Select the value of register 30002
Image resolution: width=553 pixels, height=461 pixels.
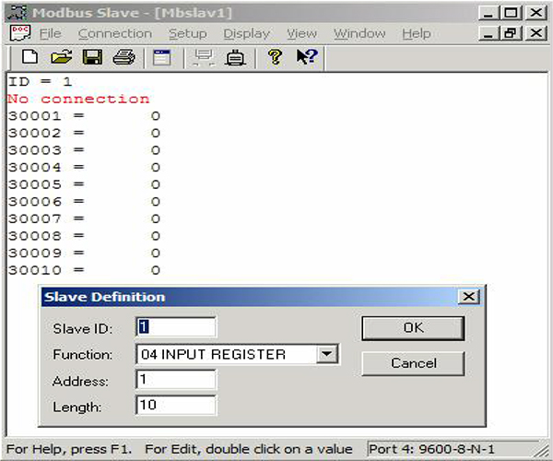156,133
